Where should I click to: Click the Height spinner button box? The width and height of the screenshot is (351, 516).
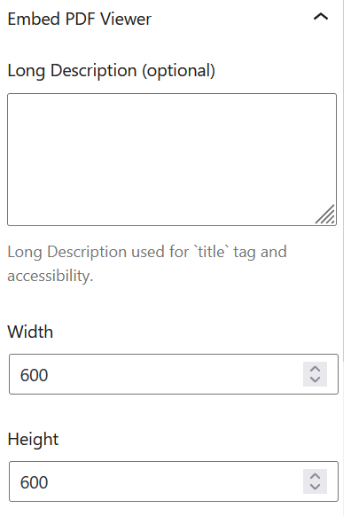[x=316, y=481]
